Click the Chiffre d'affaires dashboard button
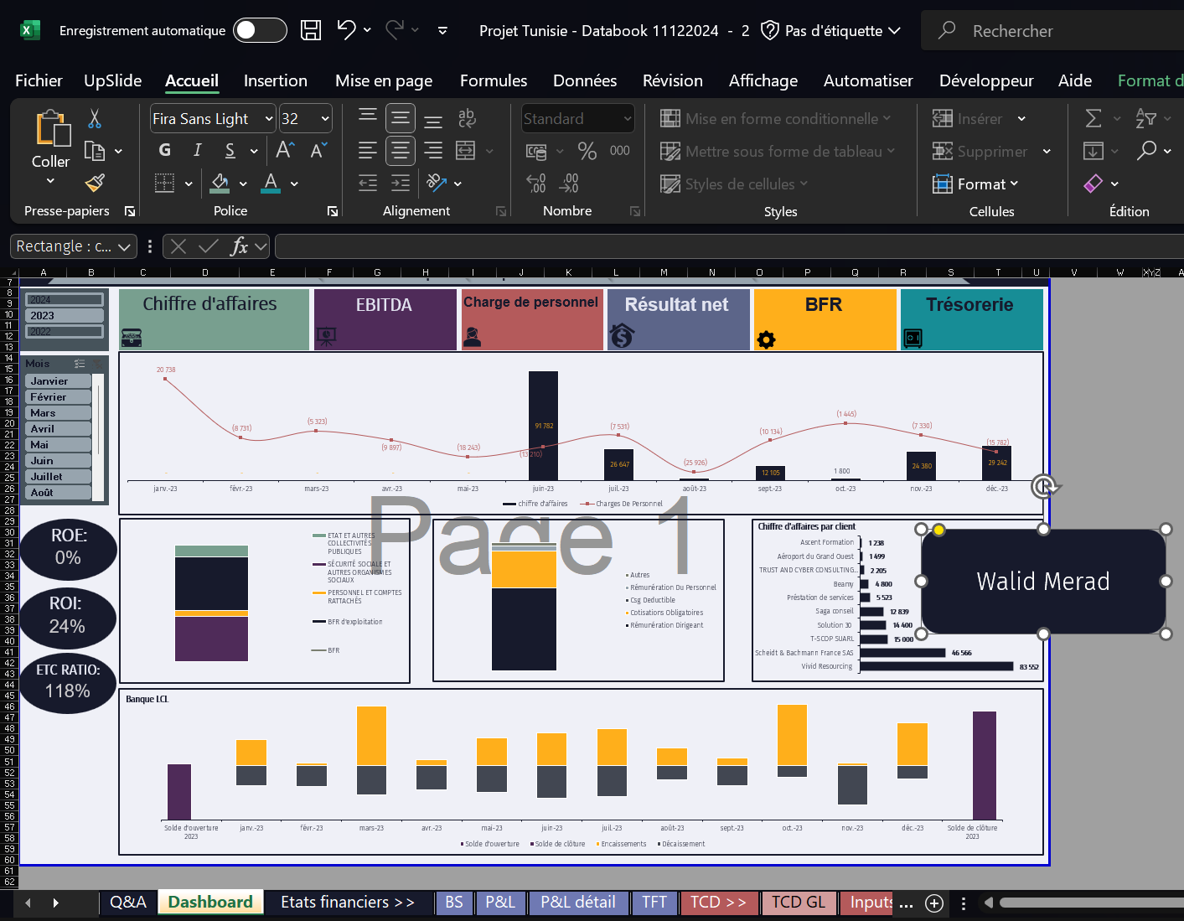 [214, 319]
